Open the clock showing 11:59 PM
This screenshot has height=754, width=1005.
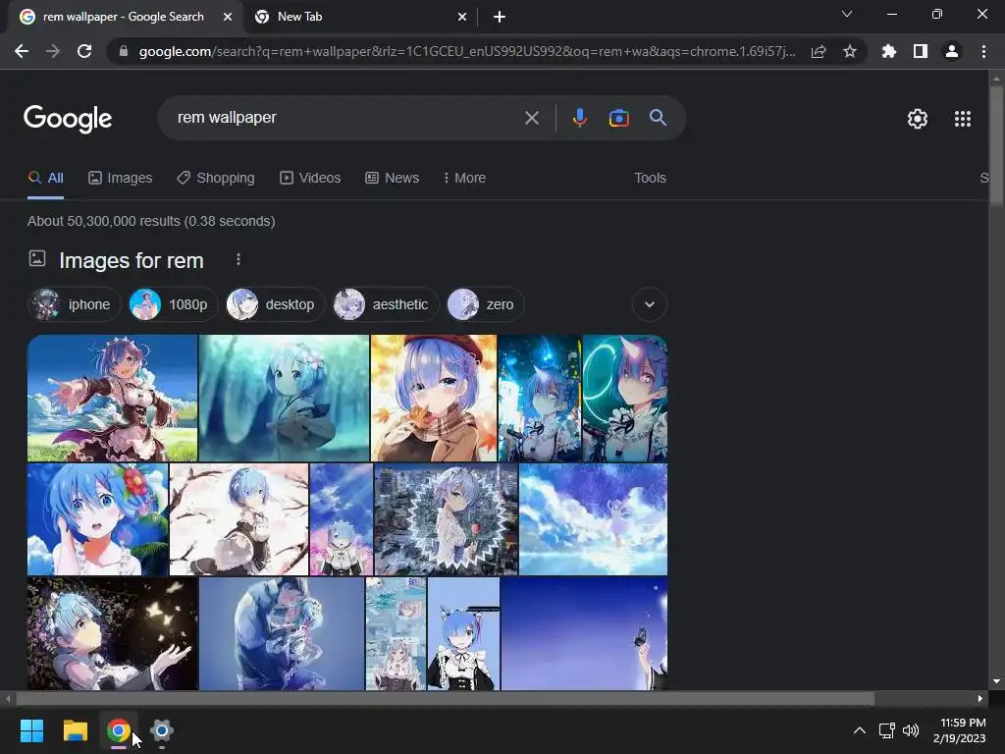[960, 730]
